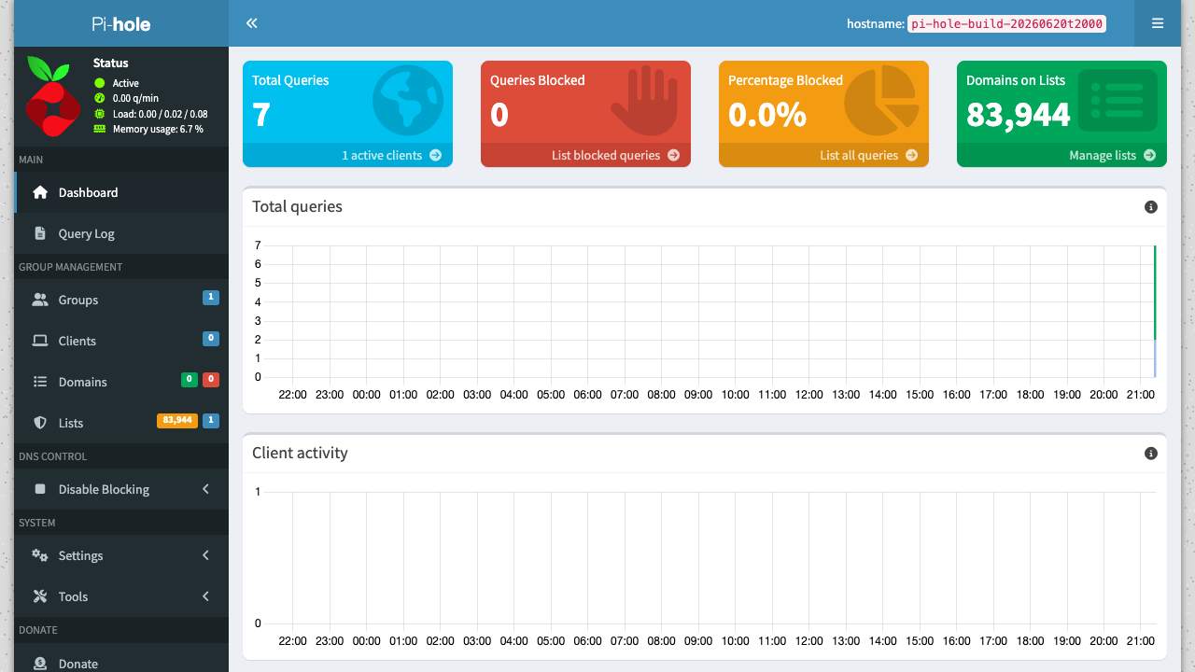The width and height of the screenshot is (1195, 672).
Task: Click the orange Lists badge '83,944'
Action: (177, 421)
